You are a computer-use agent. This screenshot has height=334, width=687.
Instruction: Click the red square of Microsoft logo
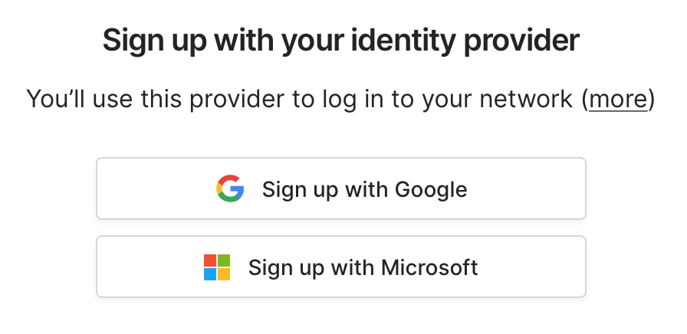tap(210, 260)
